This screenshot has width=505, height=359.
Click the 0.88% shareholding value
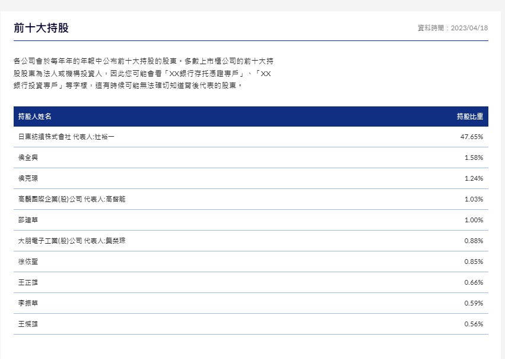[x=474, y=241]
